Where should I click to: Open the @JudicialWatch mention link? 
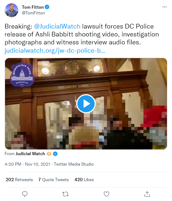(57, 26)
